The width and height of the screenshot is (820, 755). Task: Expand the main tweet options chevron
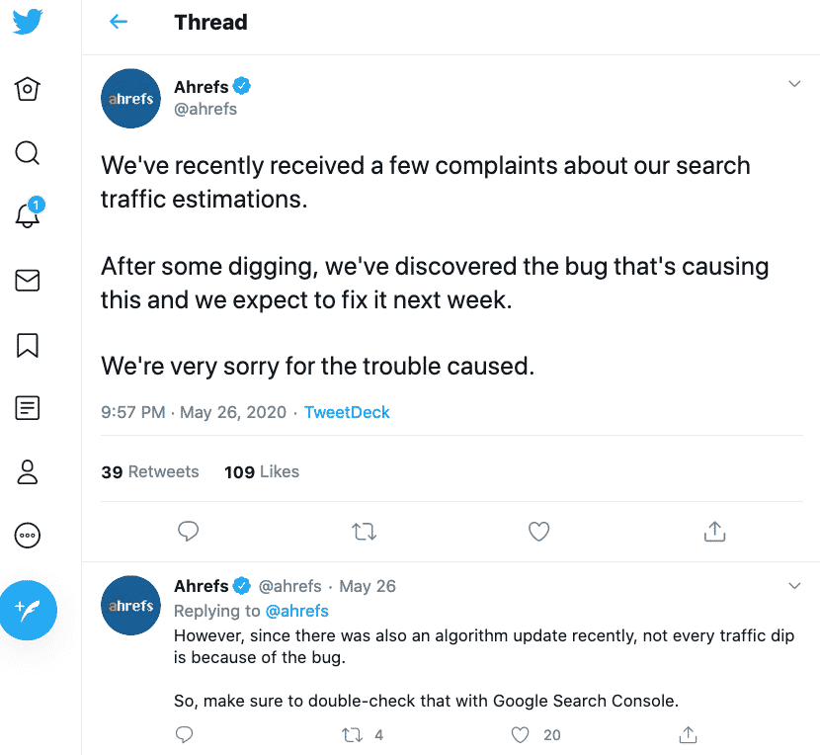794,84
